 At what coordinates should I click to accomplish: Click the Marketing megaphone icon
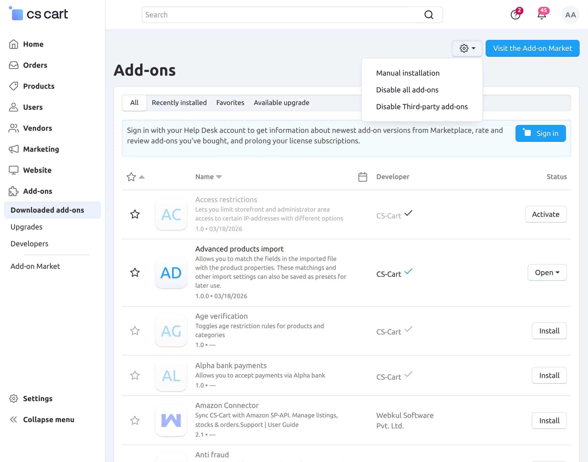(x=14, y=149)
